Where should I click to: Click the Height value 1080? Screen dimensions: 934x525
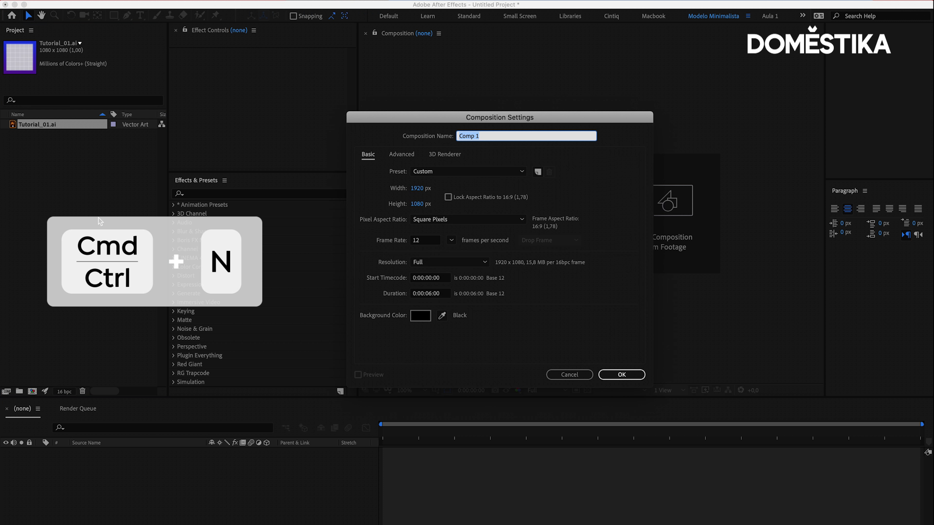[417, 204]
